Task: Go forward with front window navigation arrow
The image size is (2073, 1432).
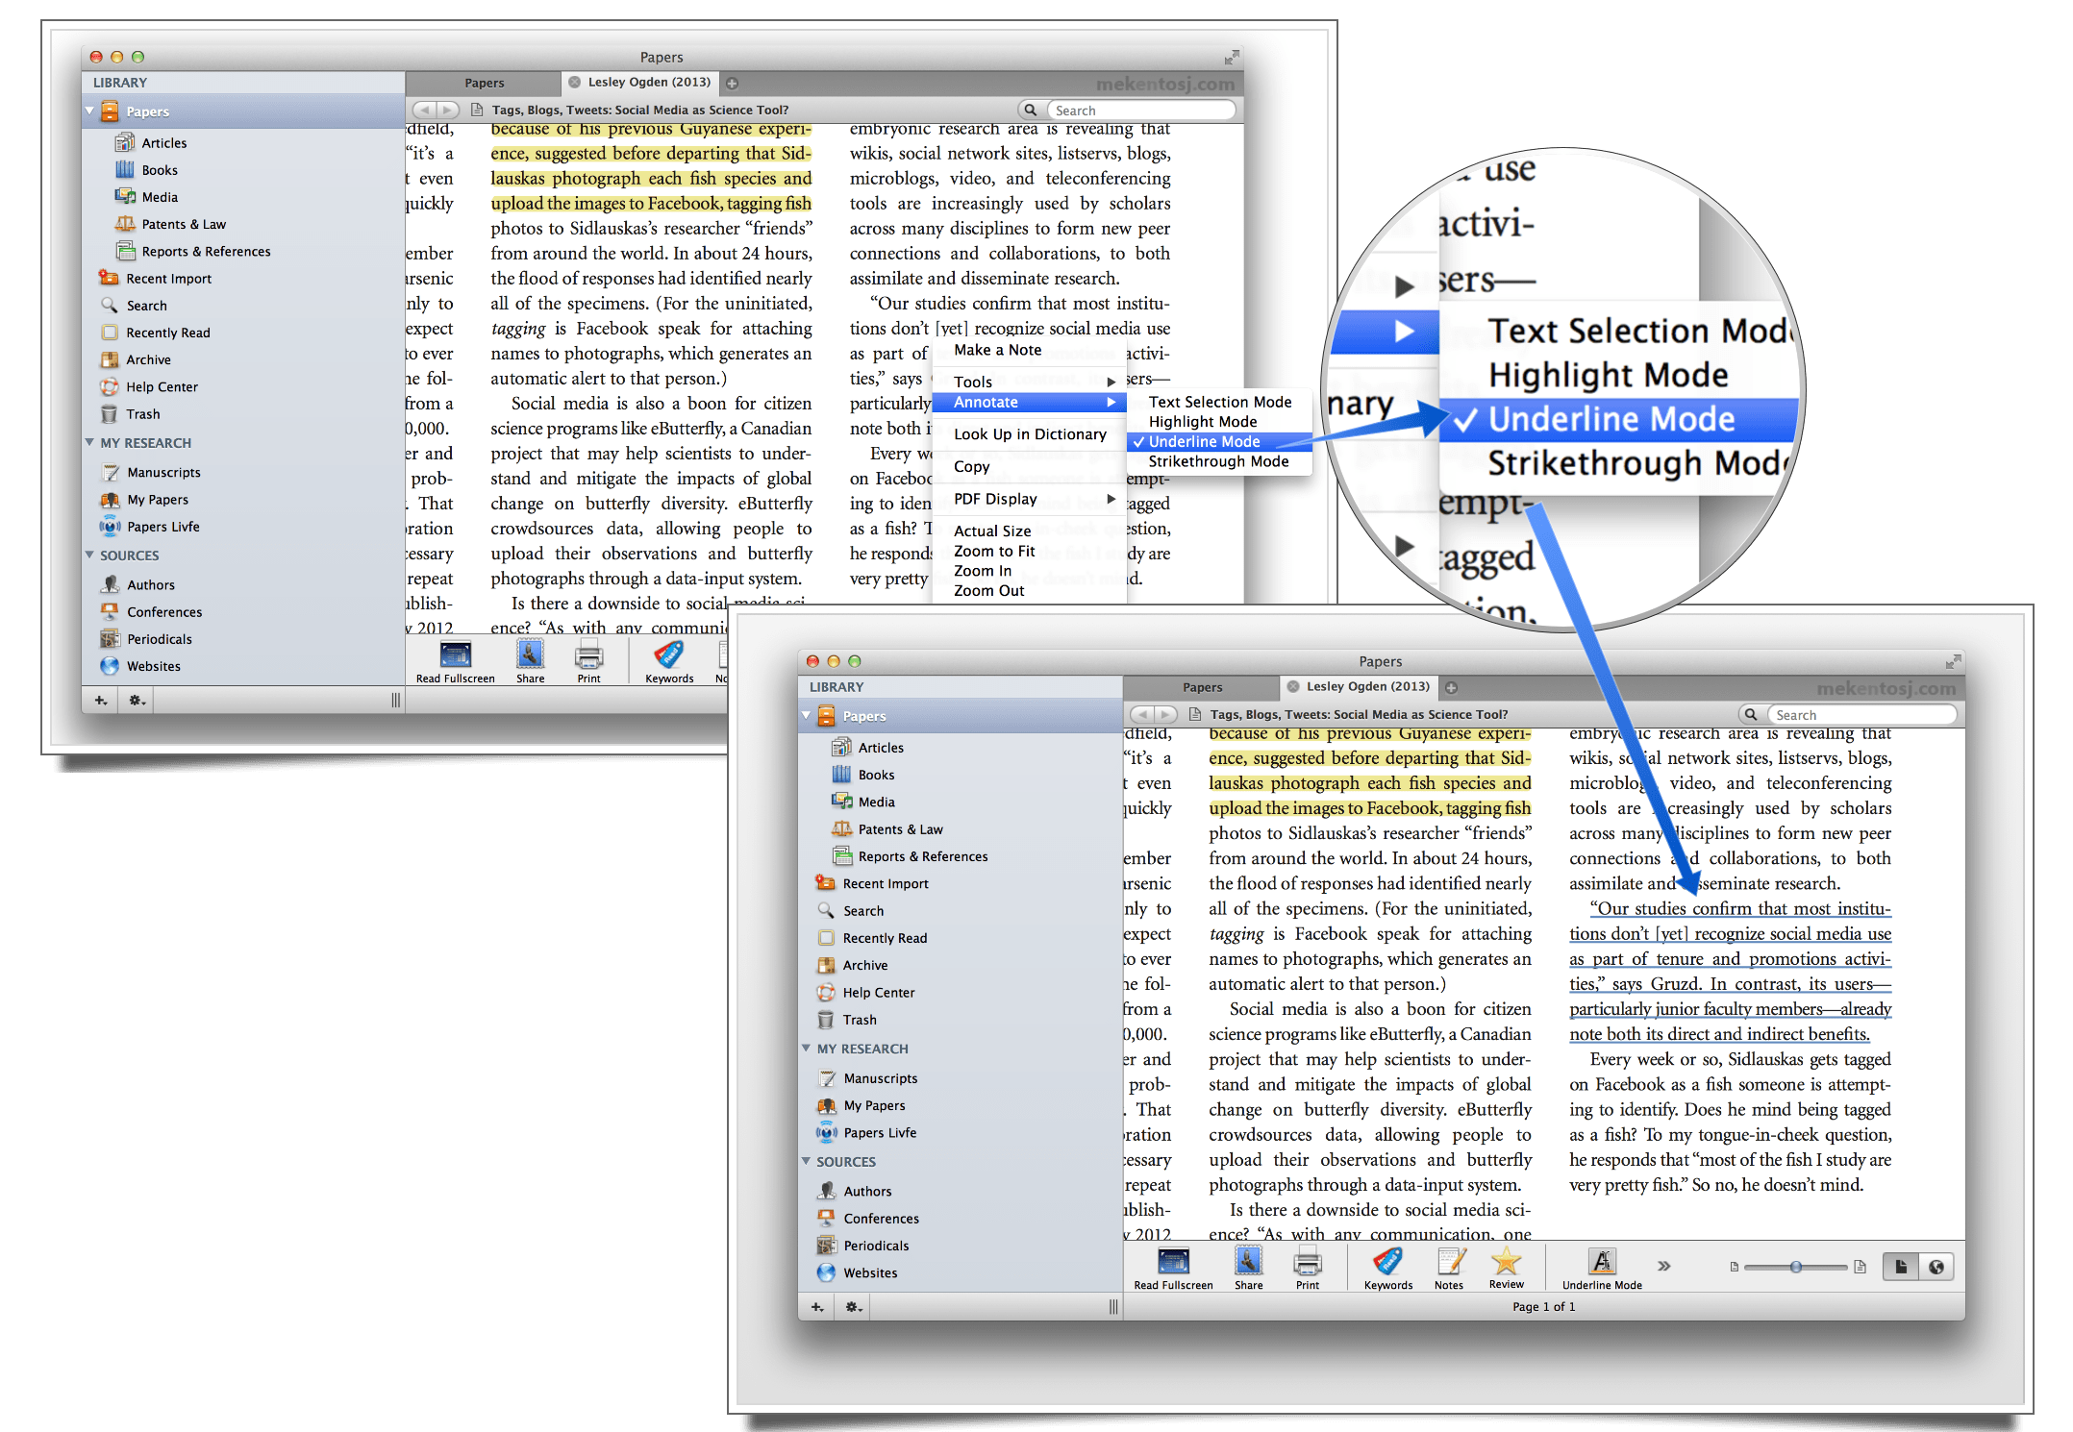Action: (x=1166, y=714)
